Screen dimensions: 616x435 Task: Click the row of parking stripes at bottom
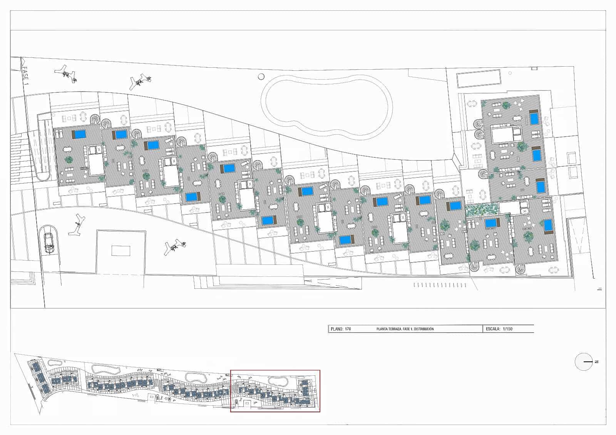440,285
